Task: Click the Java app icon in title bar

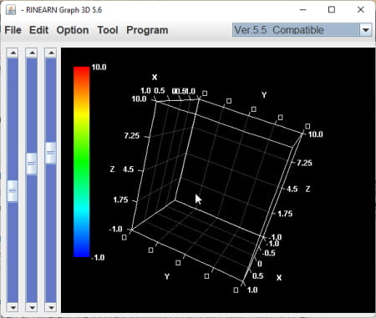Action: click(11, 10)
